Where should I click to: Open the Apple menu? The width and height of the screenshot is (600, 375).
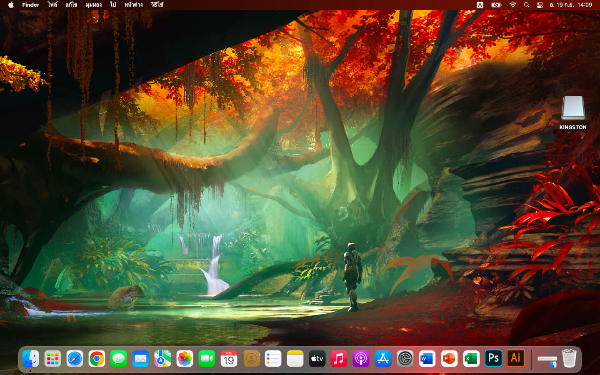pos(11,5)
